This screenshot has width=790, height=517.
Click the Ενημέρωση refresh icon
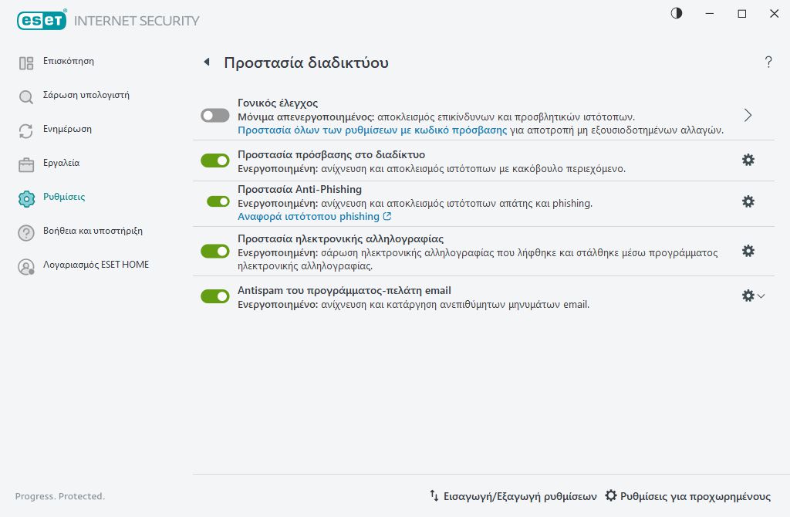click(x=26, y=131)
